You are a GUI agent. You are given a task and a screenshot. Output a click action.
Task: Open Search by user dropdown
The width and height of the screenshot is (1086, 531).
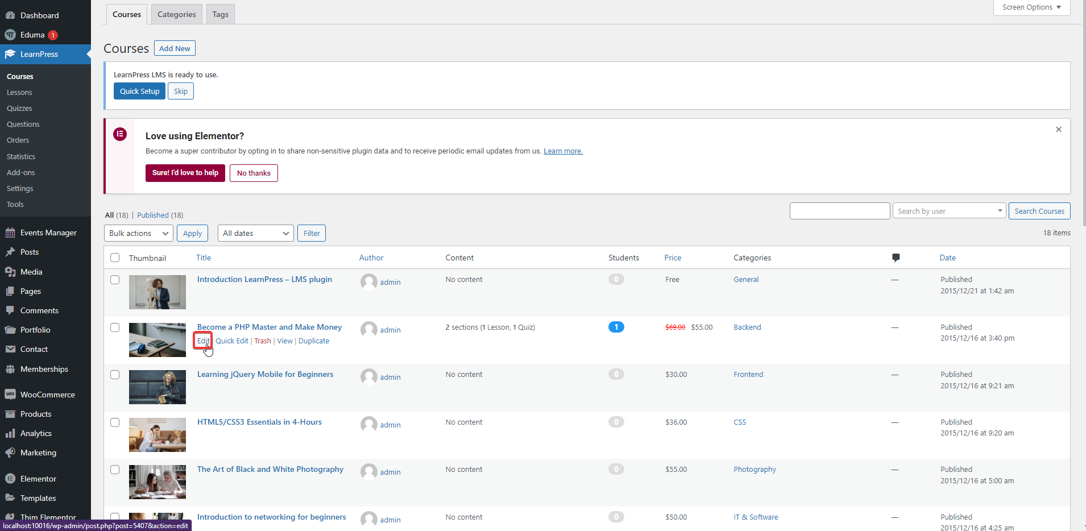tap(949, 211)
